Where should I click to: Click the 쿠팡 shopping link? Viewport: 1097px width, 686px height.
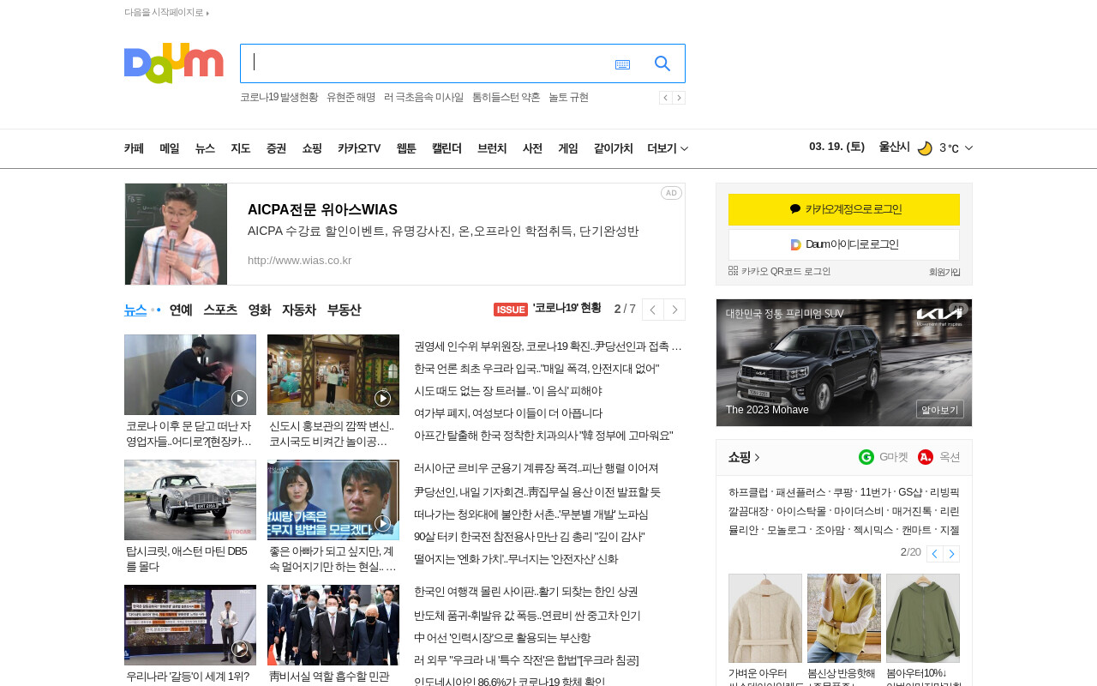tap(842, 492)
